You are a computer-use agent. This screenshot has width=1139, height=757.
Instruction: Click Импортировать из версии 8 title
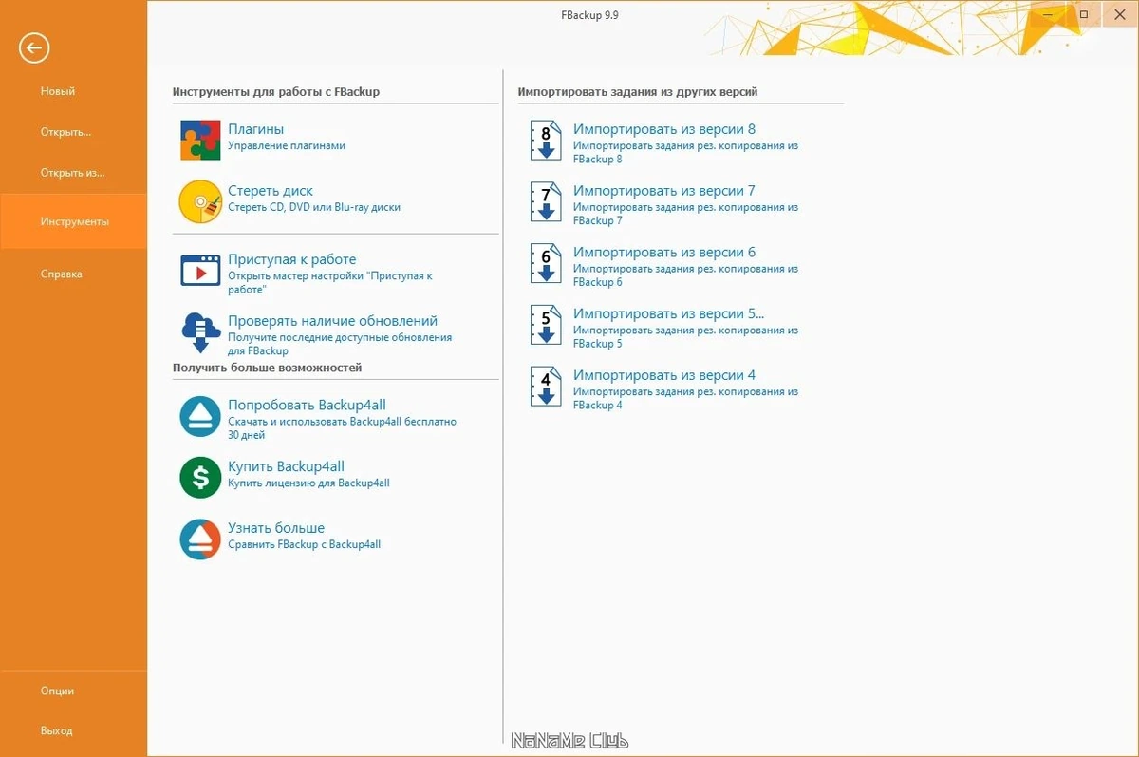coord(664,129)
